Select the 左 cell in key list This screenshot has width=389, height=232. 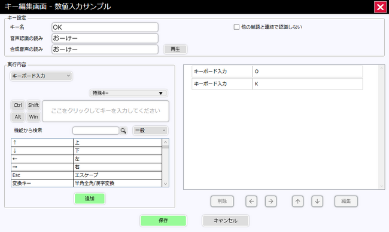[x=117, y=159]
